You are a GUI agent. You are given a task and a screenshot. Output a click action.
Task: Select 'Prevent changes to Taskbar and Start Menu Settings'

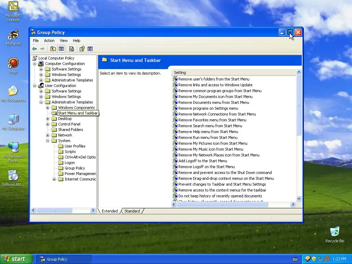click(222, 184)
